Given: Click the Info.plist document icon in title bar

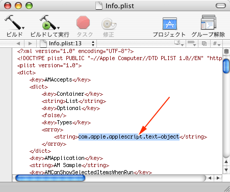Looking at the screenshot, I should point(99,6).
